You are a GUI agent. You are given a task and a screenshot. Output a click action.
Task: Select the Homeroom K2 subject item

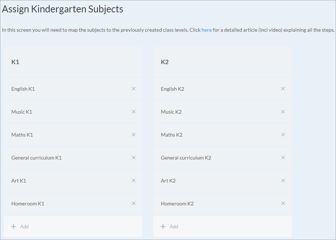coord(223,204)
